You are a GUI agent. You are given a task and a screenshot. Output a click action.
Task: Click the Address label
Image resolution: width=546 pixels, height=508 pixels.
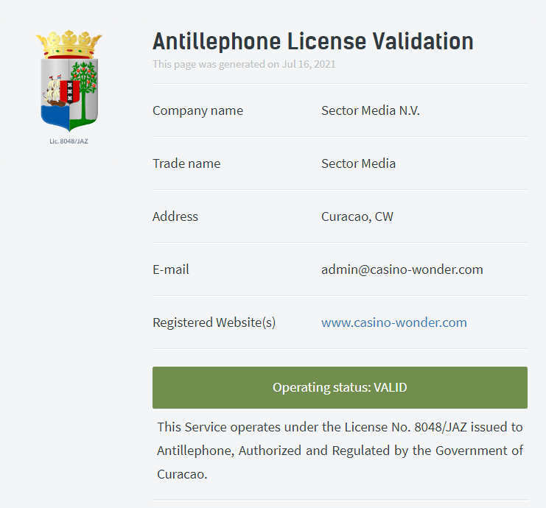pos(175,216)
